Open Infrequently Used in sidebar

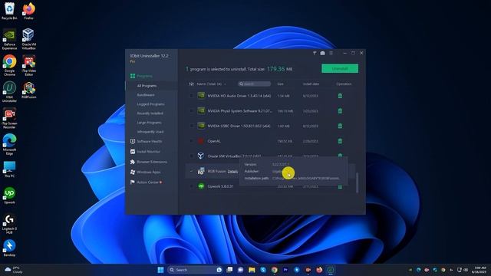coord(150,132)
